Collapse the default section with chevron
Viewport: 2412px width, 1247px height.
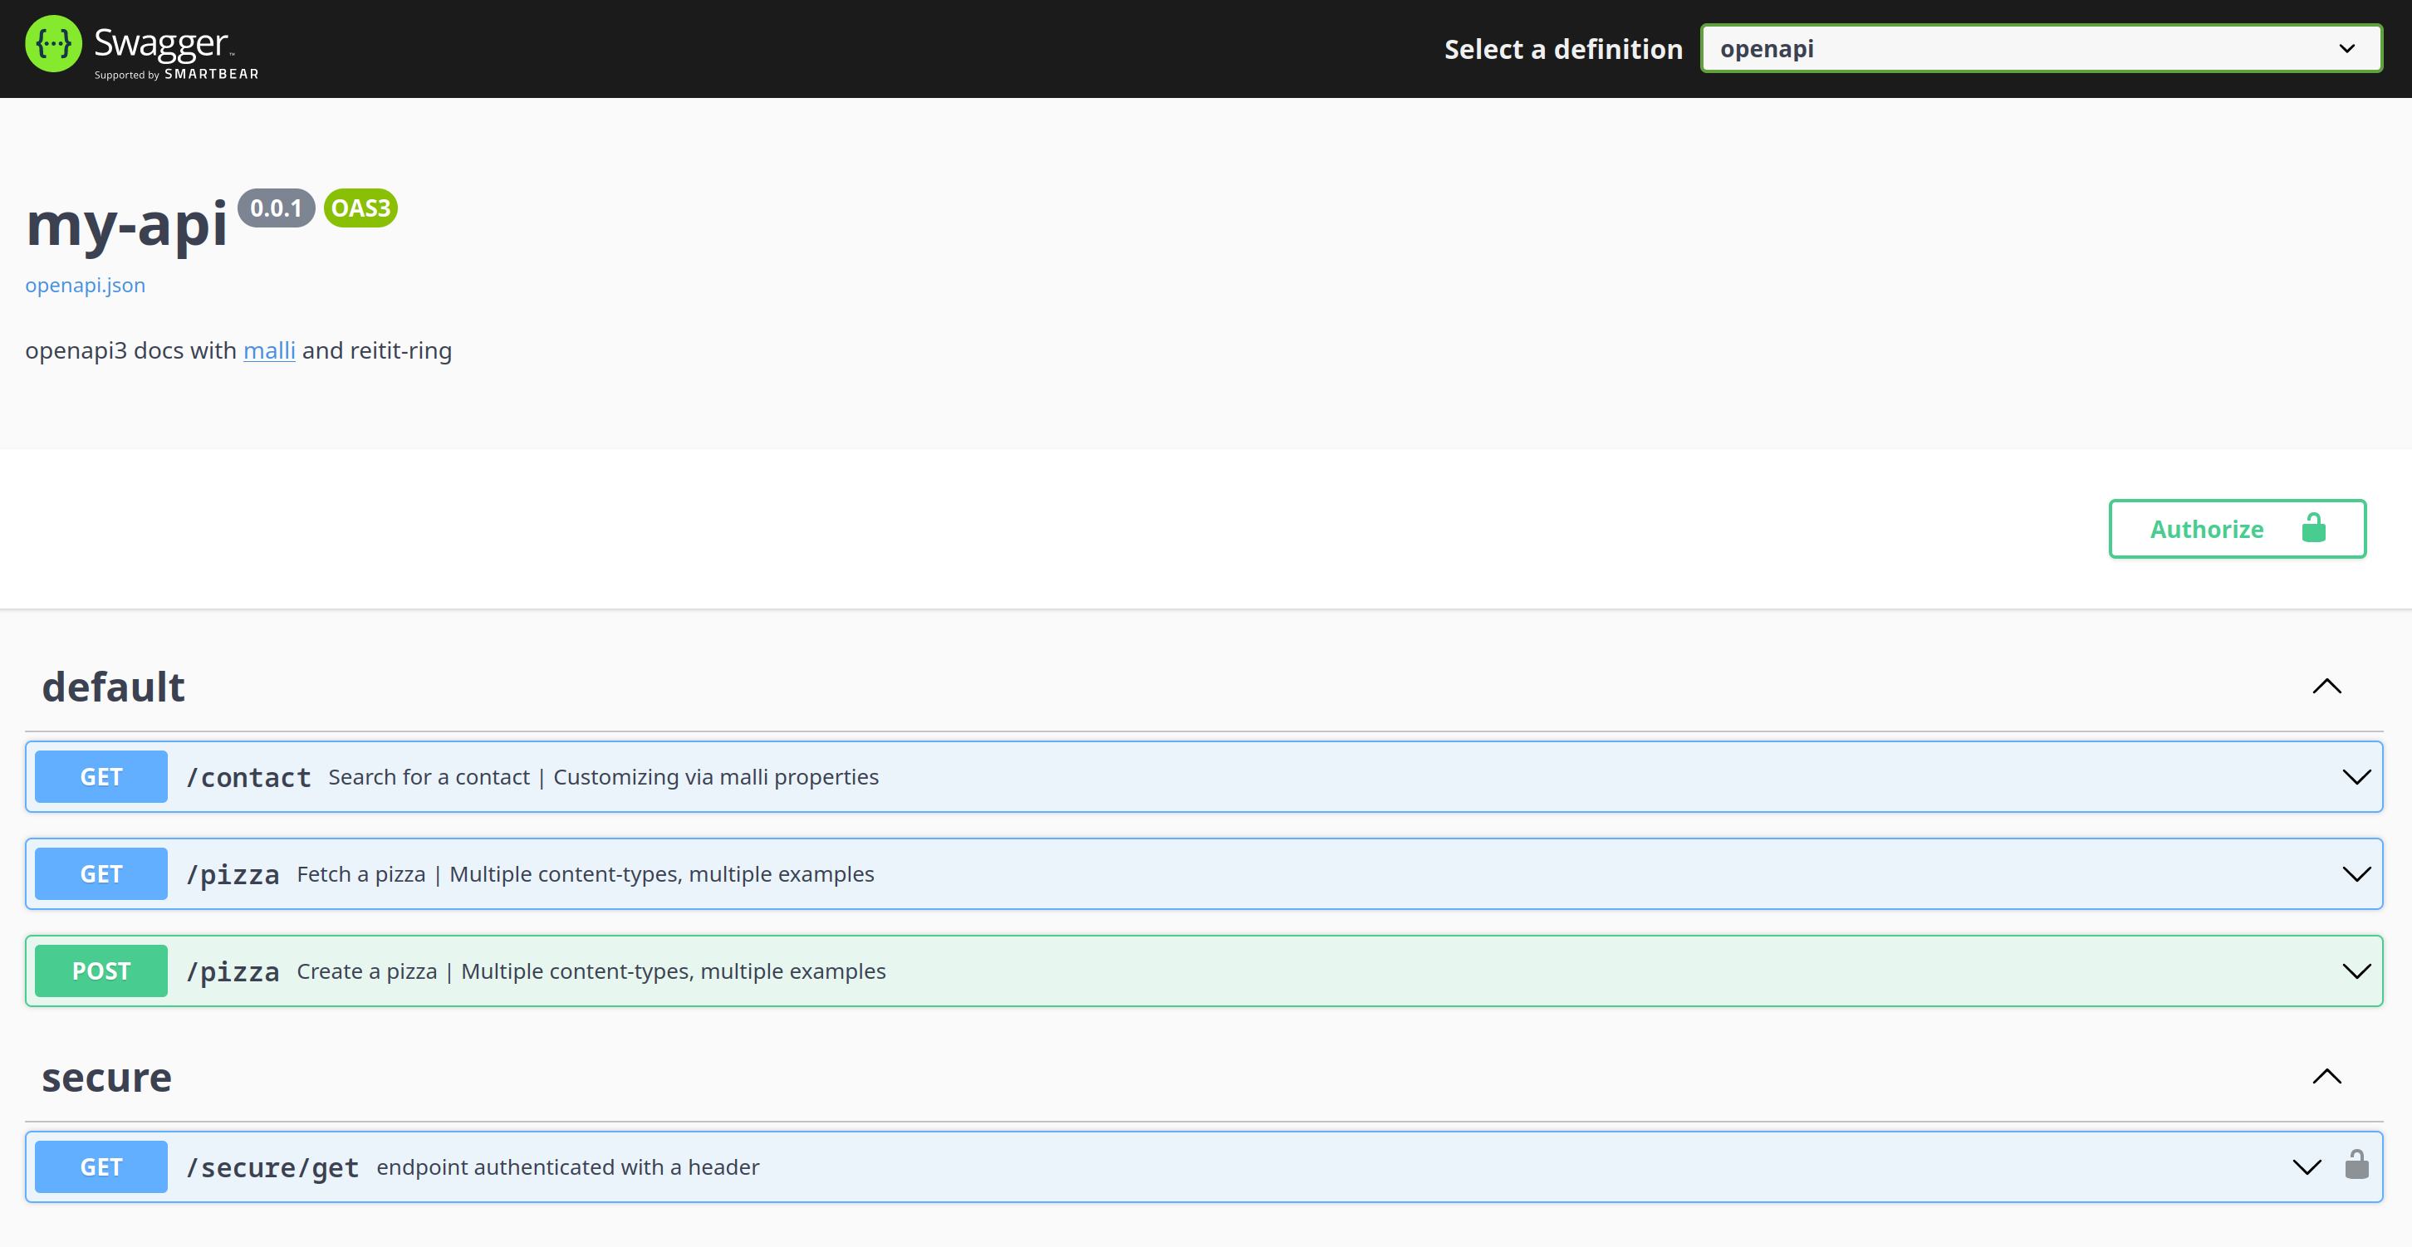[2326, 687]
